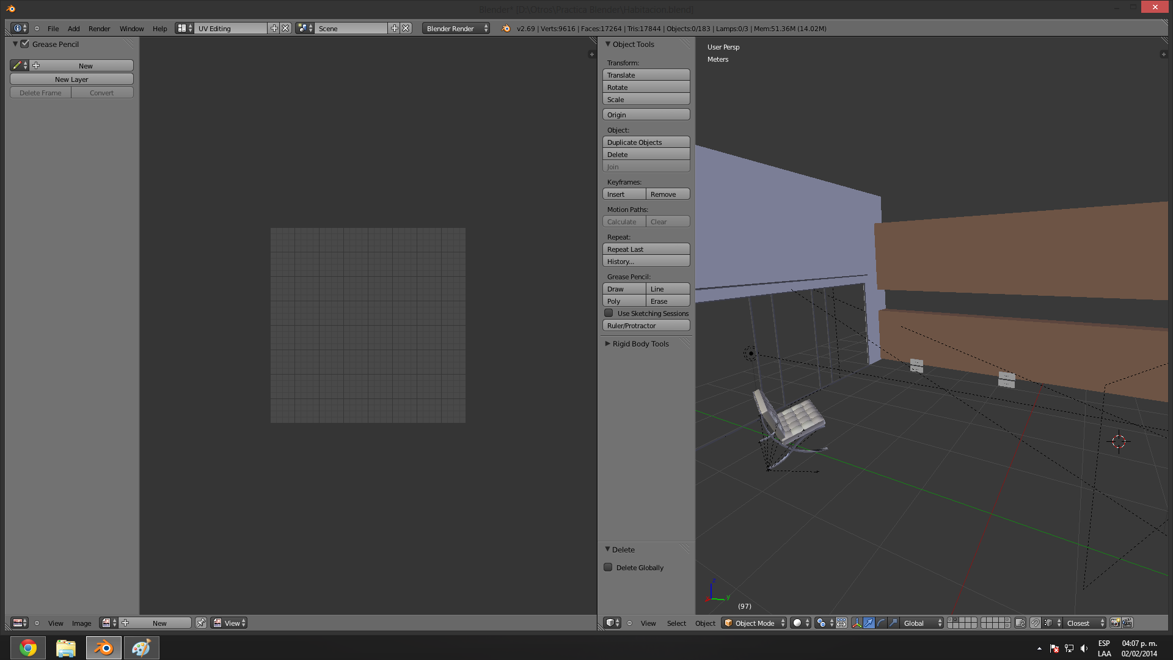1173x660 pixels.
Task: Pin the image in UV editor
Action: tap(200, 623)
